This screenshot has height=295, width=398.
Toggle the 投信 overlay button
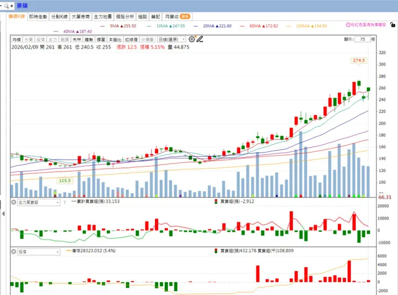coord(41,39)
